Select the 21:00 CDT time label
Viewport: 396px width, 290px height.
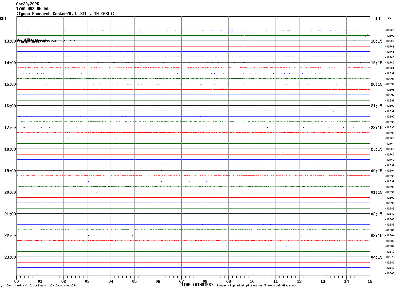[x=10, y=214]
